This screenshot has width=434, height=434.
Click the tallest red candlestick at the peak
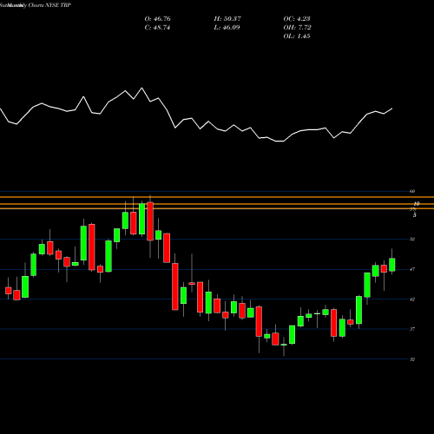pyautogui.click(x=150, y=221)
